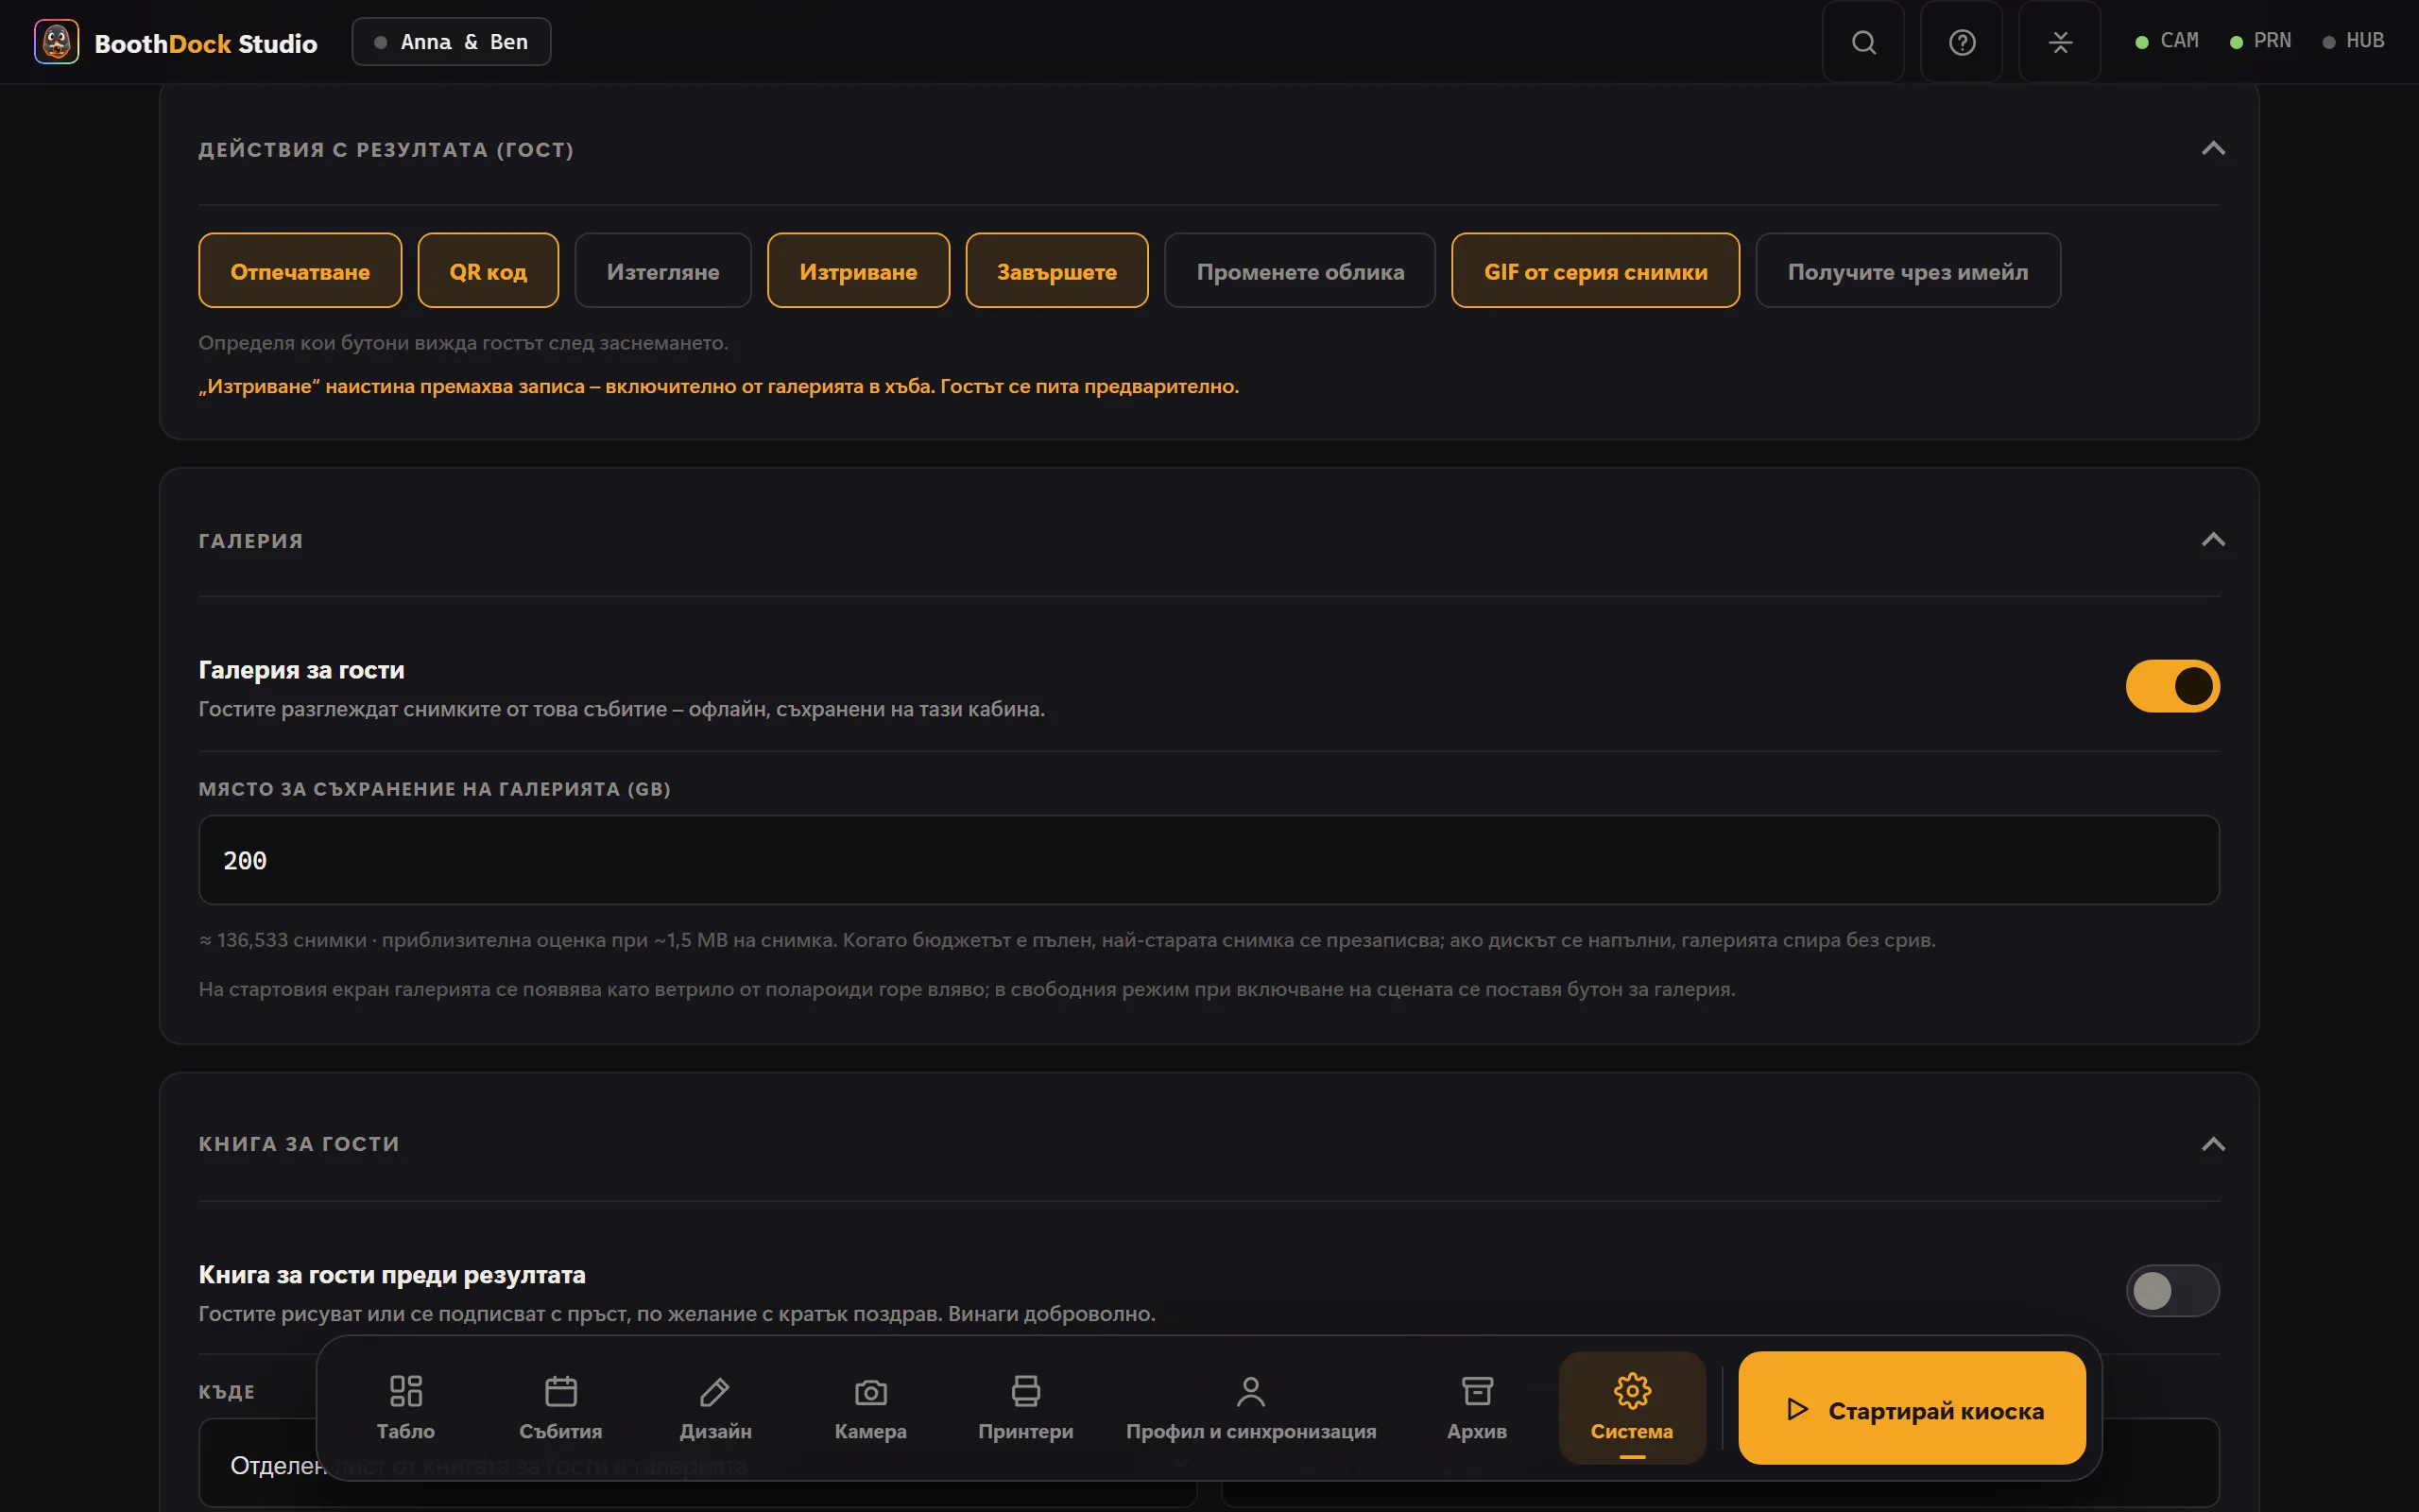2419x1512 pixels.
Task: Enable Получите чрез имейл chip
Action: (x=1907, y=271)
